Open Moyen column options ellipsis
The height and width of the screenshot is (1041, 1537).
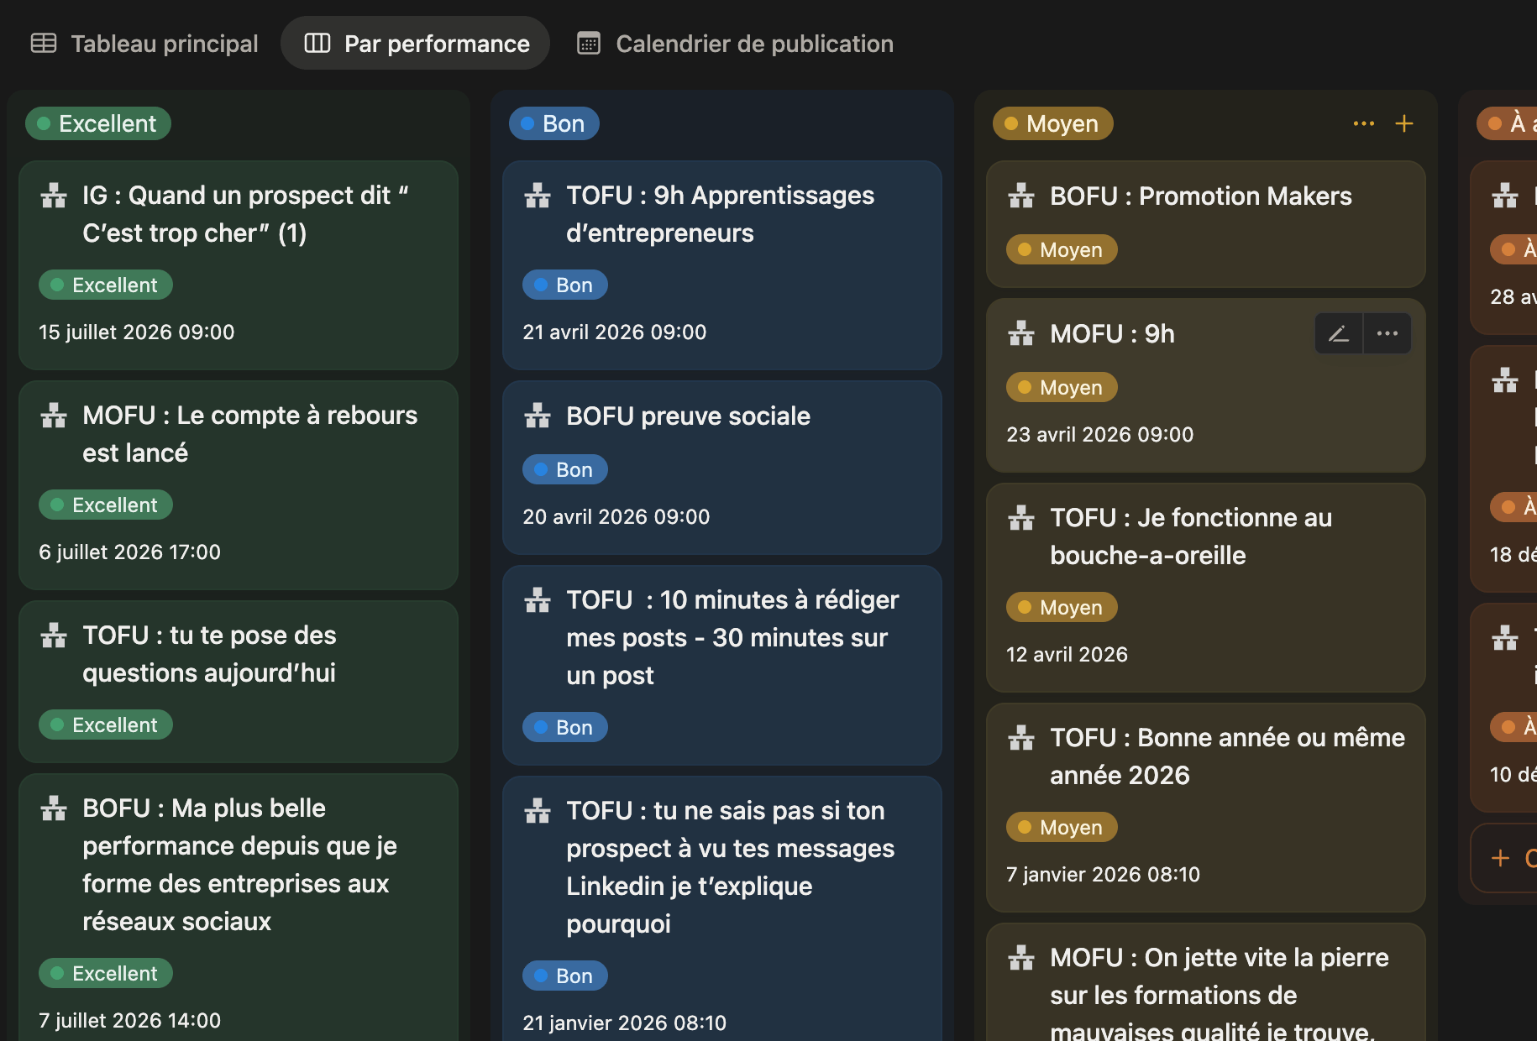click(1364, 123)
